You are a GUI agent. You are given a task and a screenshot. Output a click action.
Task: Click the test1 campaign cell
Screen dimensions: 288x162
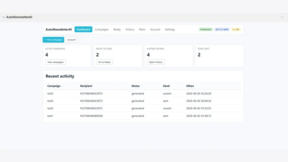coord(50,116)
